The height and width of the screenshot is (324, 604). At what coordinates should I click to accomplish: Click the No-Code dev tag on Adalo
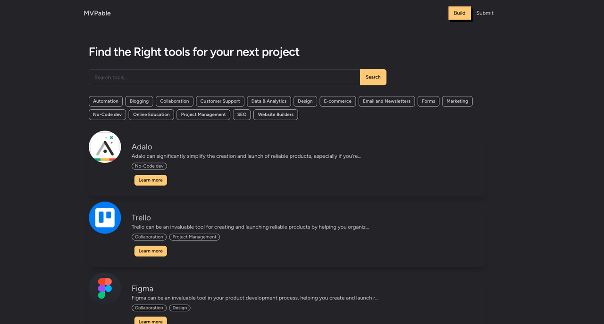tap(149, 166)
